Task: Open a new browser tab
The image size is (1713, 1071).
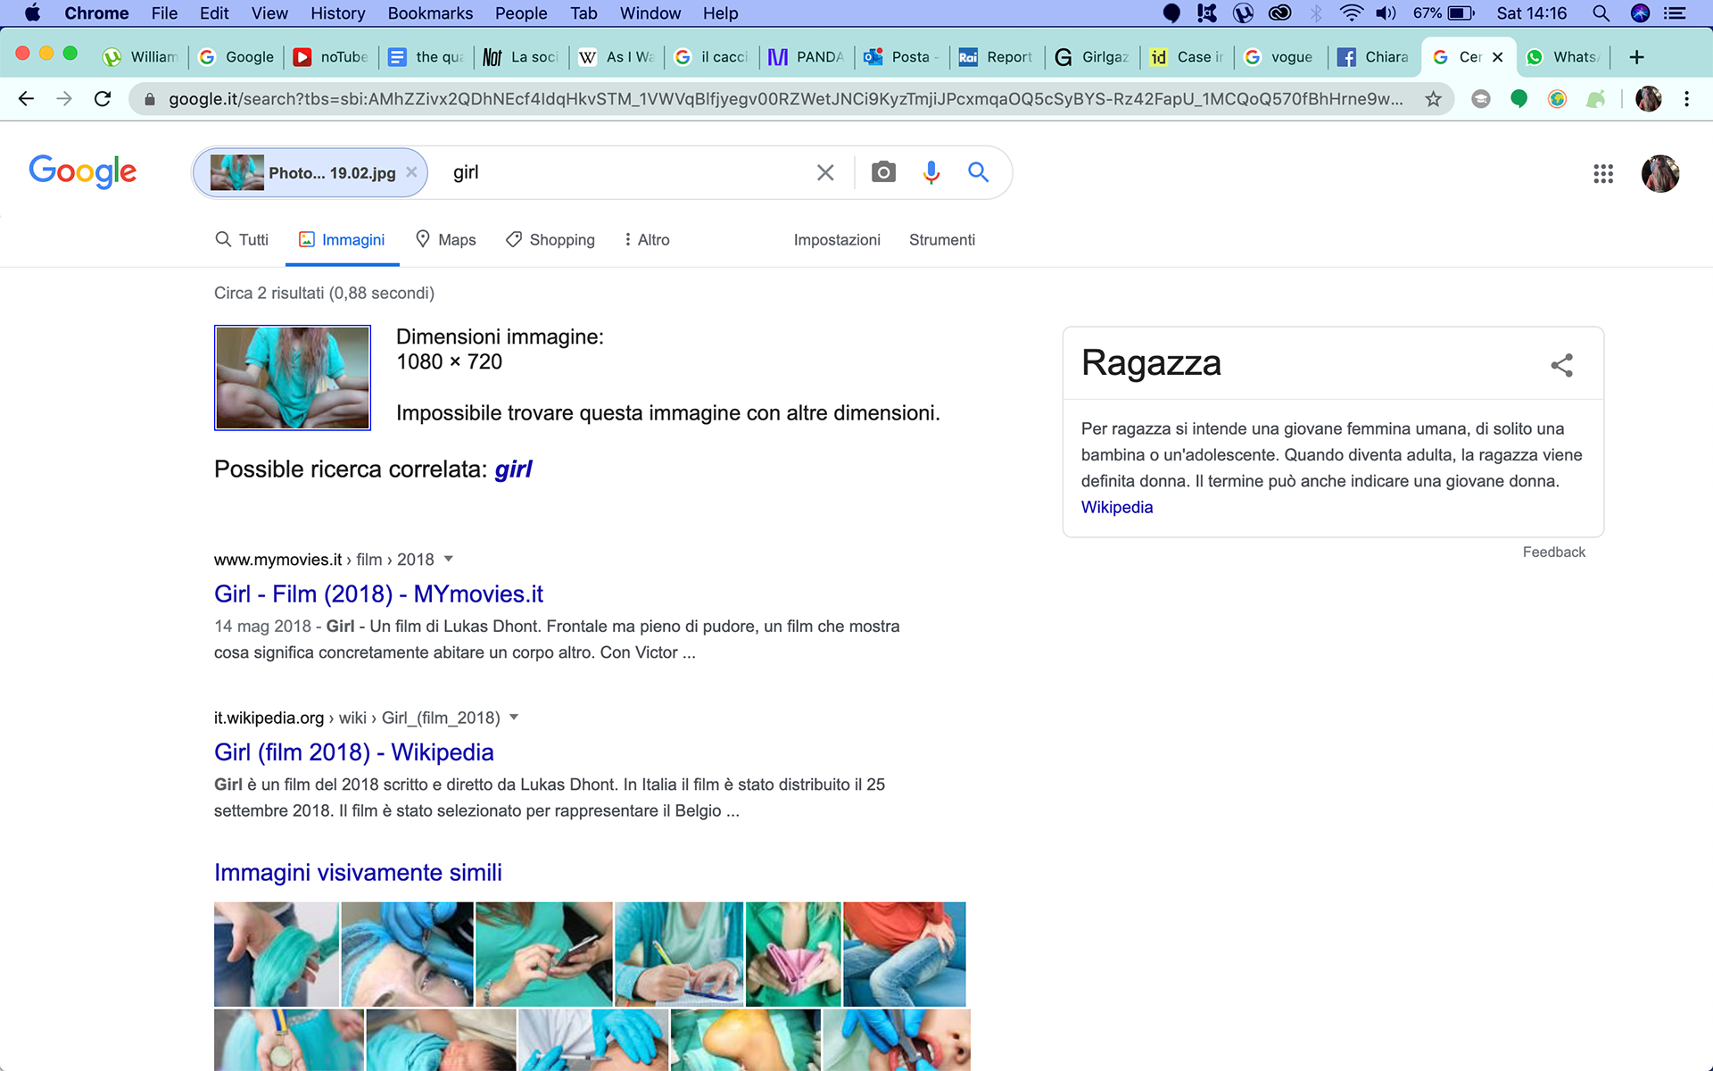Action: click(x=1636, y=57)
